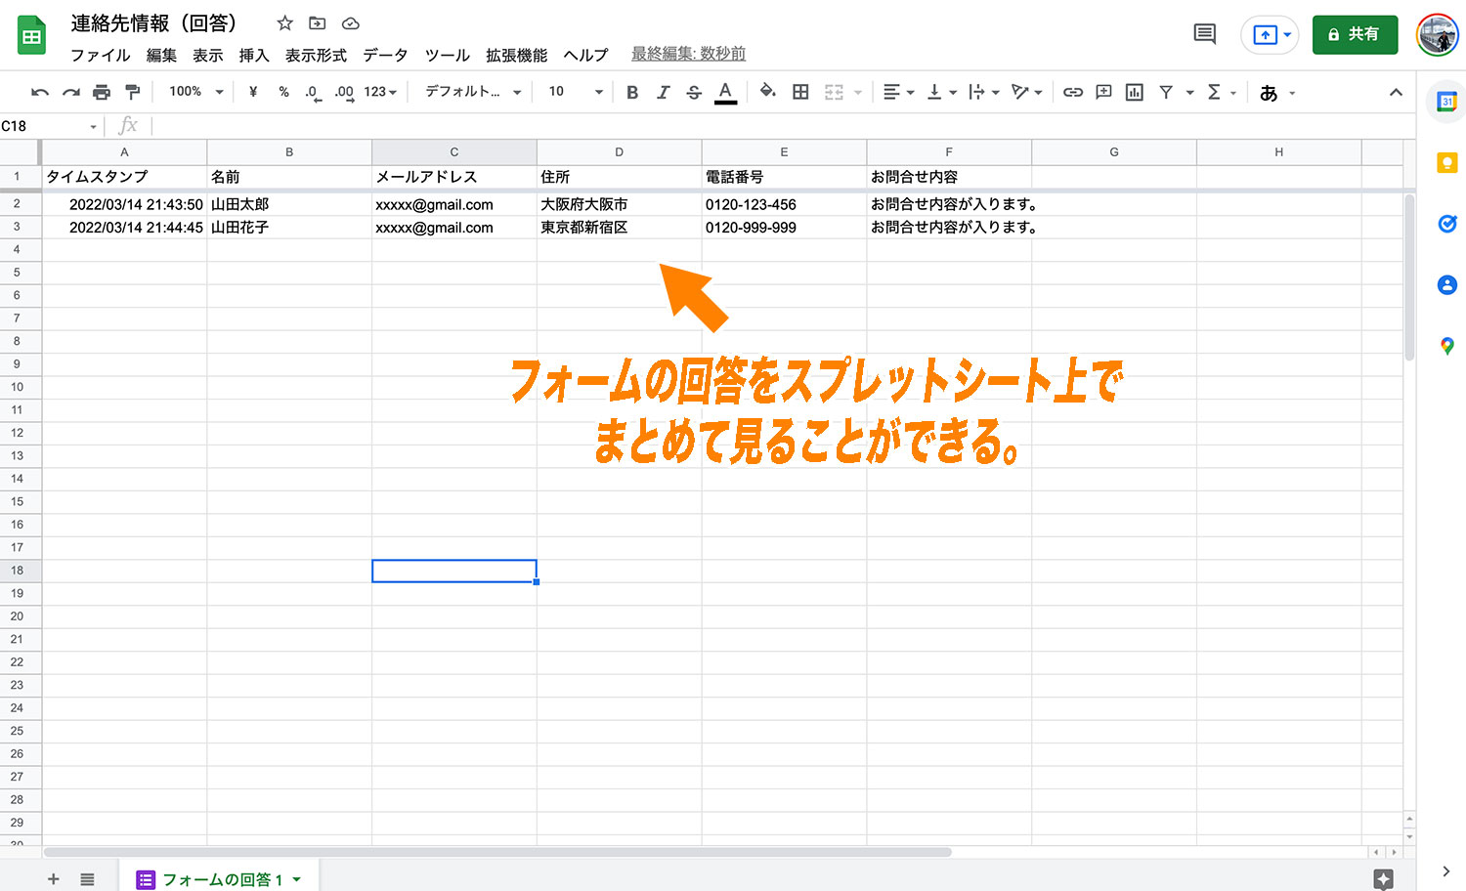This screenshot has width=1466, height=891.
Task: Open Contacts in side panel
Action: pyautogui.click(x=1447, y=284)
